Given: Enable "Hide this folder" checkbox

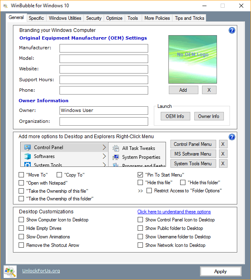Looking at the screenshot, I should (x=183, y=182).
